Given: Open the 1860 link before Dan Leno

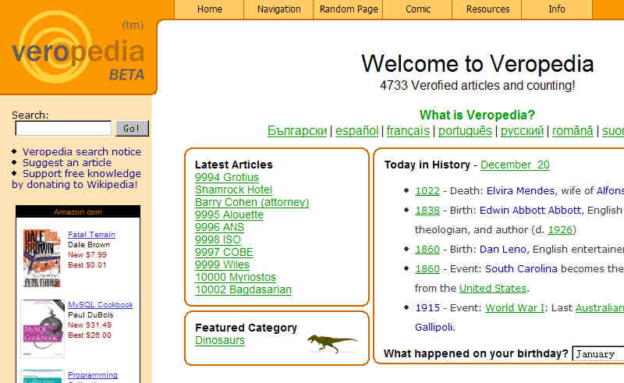Looking at the screenshot, I should pyautogui.click(x=427, y=250).
